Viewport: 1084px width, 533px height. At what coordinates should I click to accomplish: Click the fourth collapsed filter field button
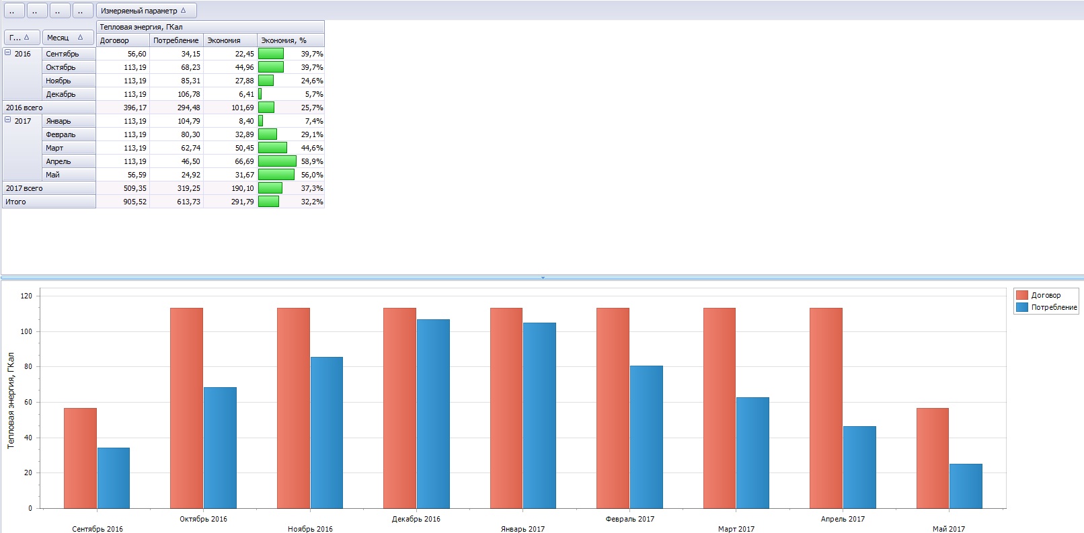(x=82, y=11)
